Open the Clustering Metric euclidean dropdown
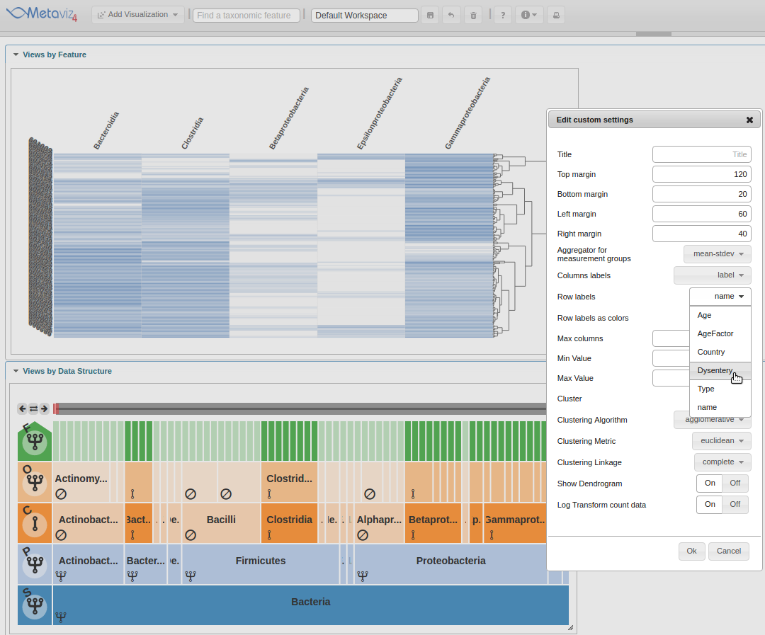765x635 pixels. coord(722,441)
